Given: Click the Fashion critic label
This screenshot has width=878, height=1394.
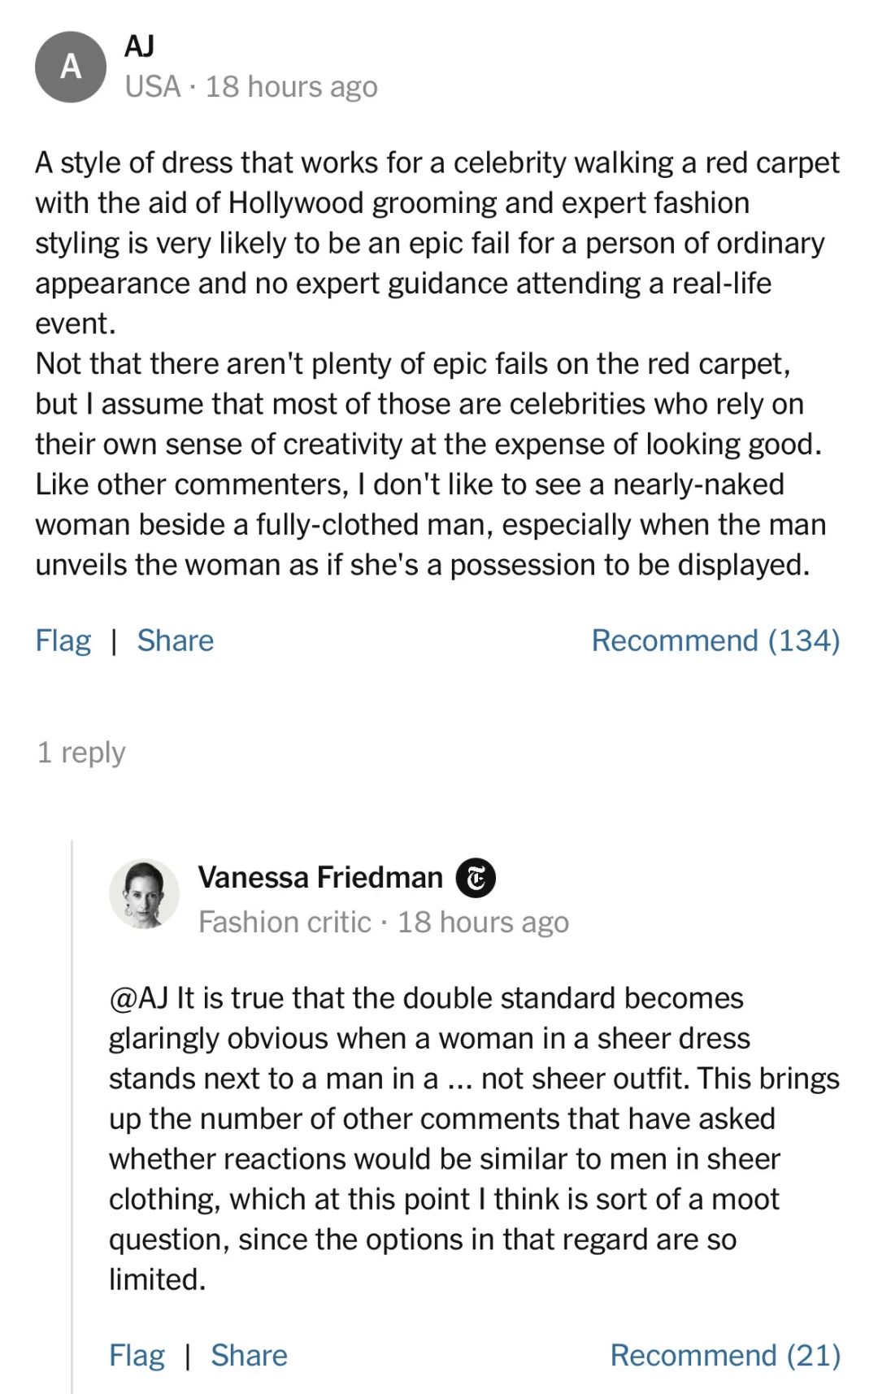Looking at the screenshot, I should pyautogui.click(x=285, y=923).
